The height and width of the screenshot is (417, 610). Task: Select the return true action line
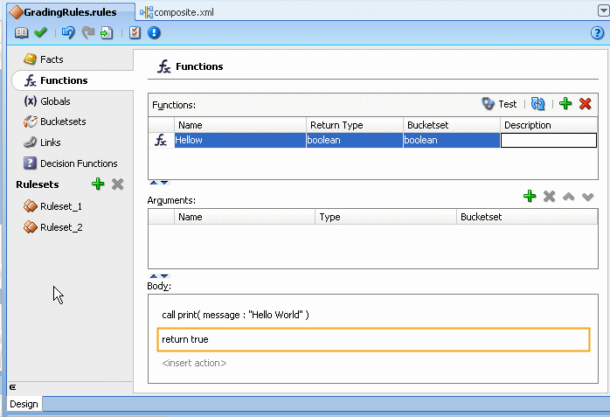(373, 339)
